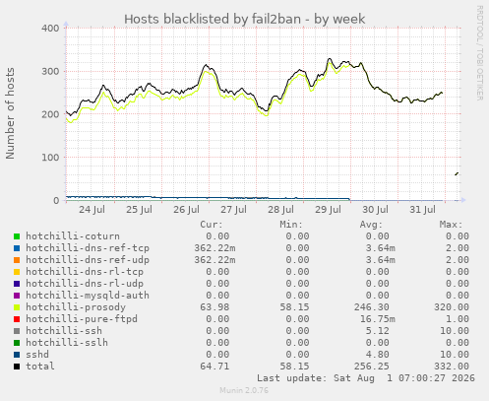This screenshot has height=401, width=489.
Task: Click the 'Min:' column header
Action: [x=291, y=225]
